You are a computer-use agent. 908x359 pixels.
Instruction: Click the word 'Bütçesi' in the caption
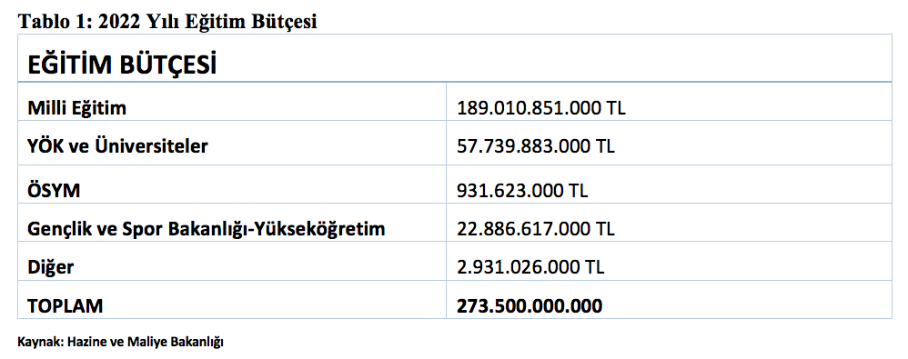click(x=285, y=22)
